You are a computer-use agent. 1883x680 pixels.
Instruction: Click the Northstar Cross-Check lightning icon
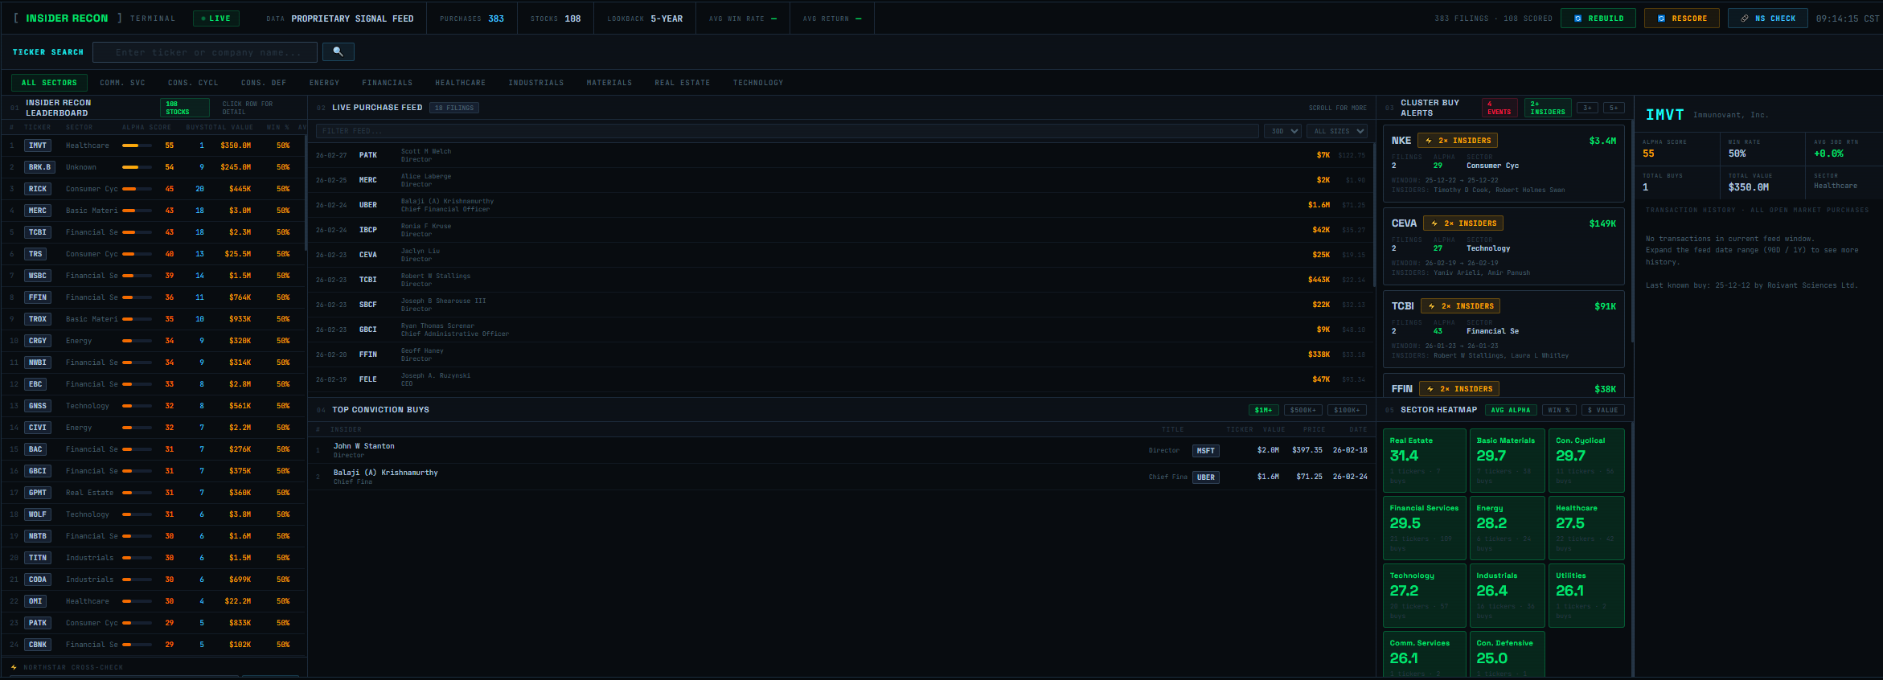[14, 667]
